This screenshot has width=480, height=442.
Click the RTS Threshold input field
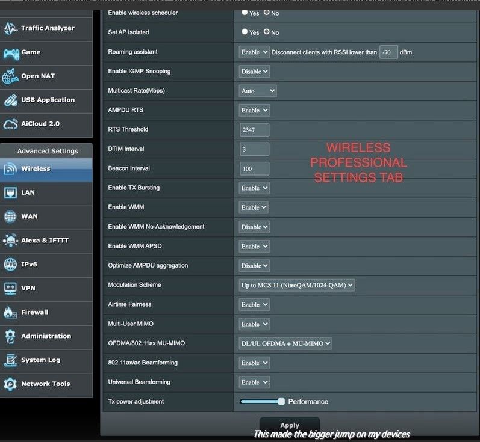[254, 130]
